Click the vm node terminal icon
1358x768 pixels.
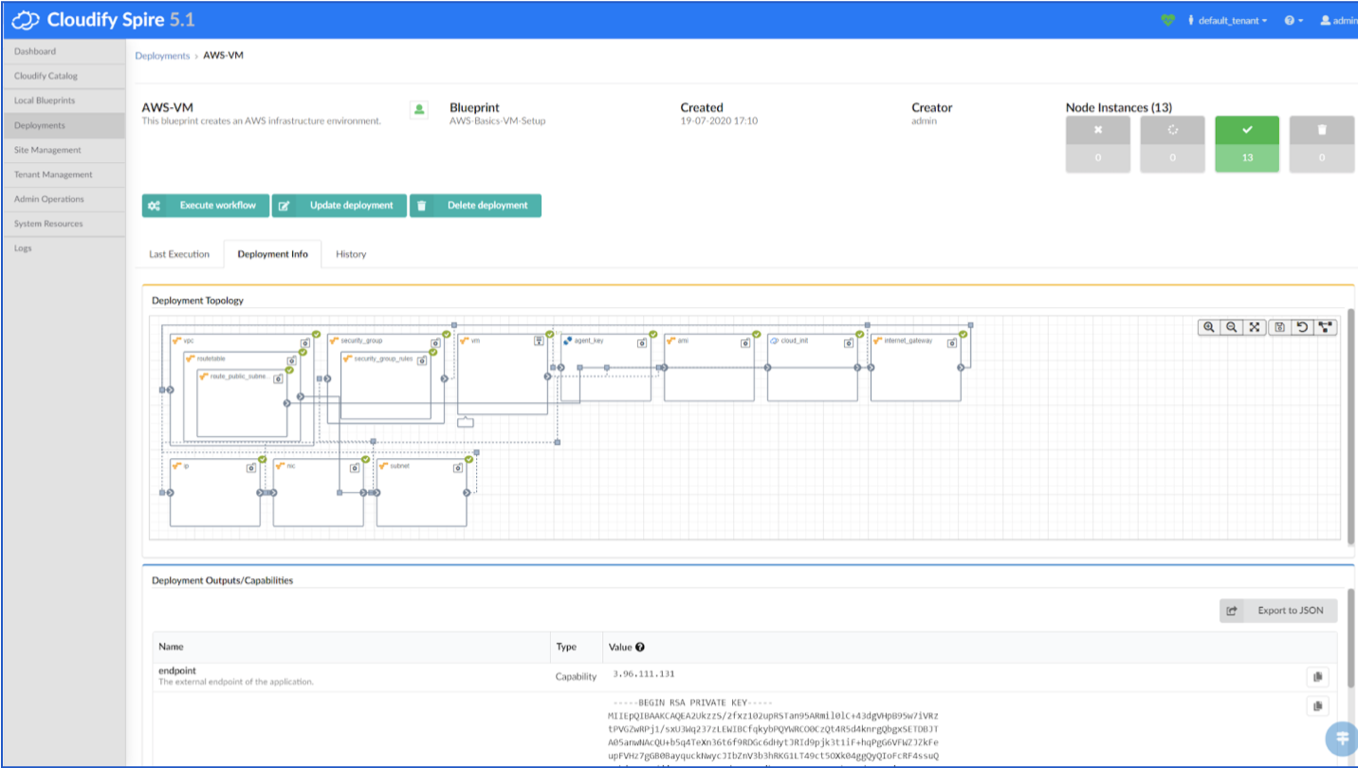(539, 339)
